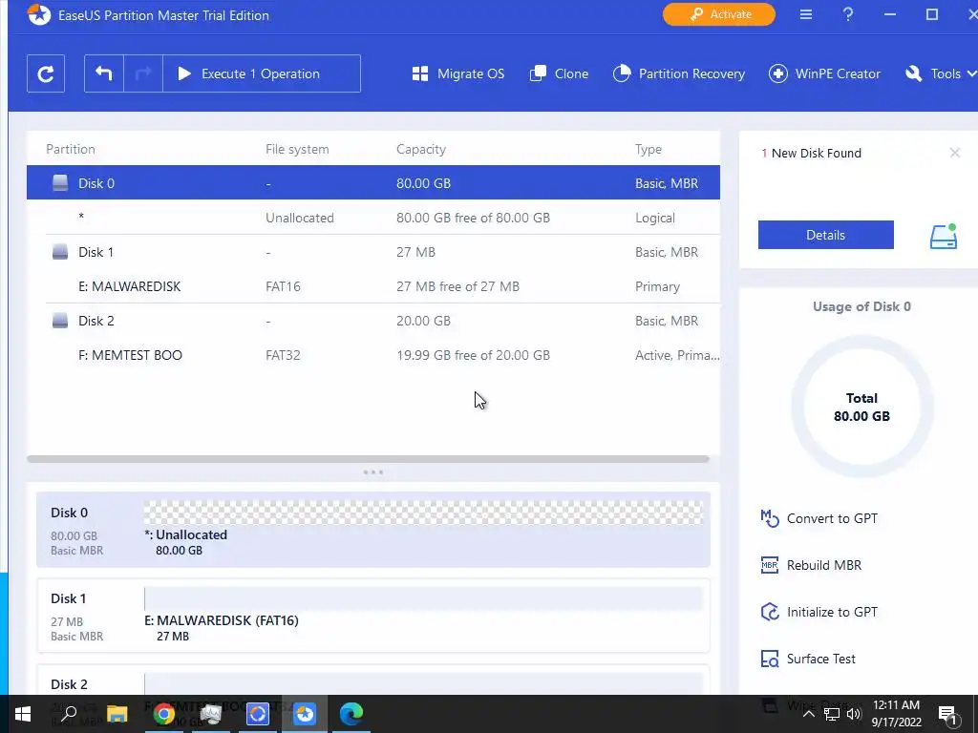Click the three-dot panel splitter handle

coord(373,472)
